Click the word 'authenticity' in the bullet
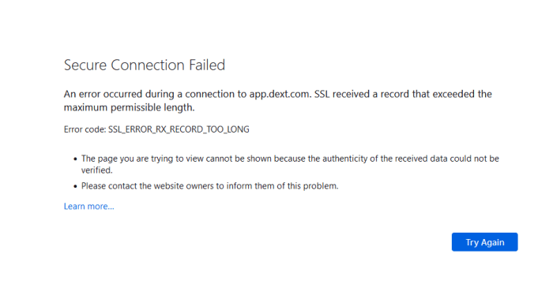The width and height of the screenshot is (553, 295). tap(345, 159)
